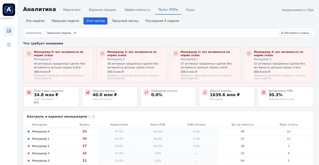Screen dimensions: 319x165
Task: Click alert icon on Менеджер 3 card
Action: [249, 54]
